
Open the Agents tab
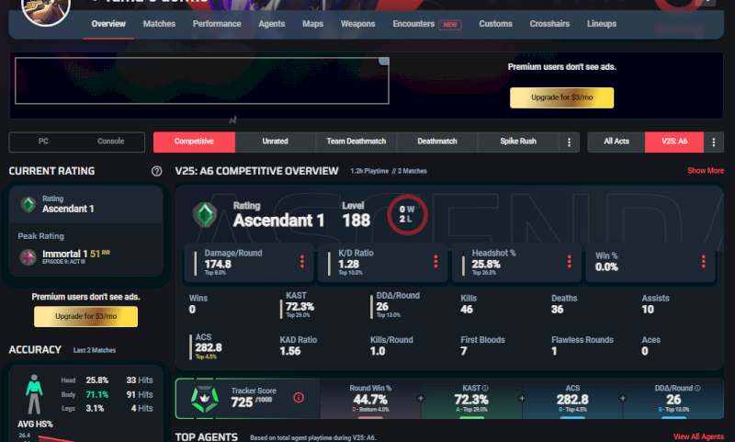pyautogui.click(x=271, y=24)
